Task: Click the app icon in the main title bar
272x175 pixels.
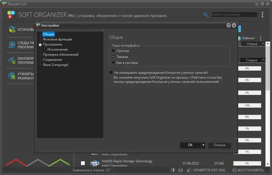Action: [4, 4]
